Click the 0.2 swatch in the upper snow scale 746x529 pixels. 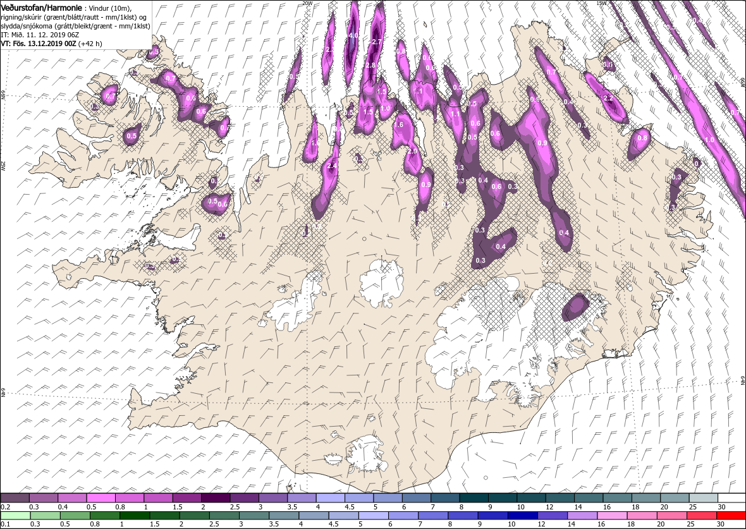[15, 498]
